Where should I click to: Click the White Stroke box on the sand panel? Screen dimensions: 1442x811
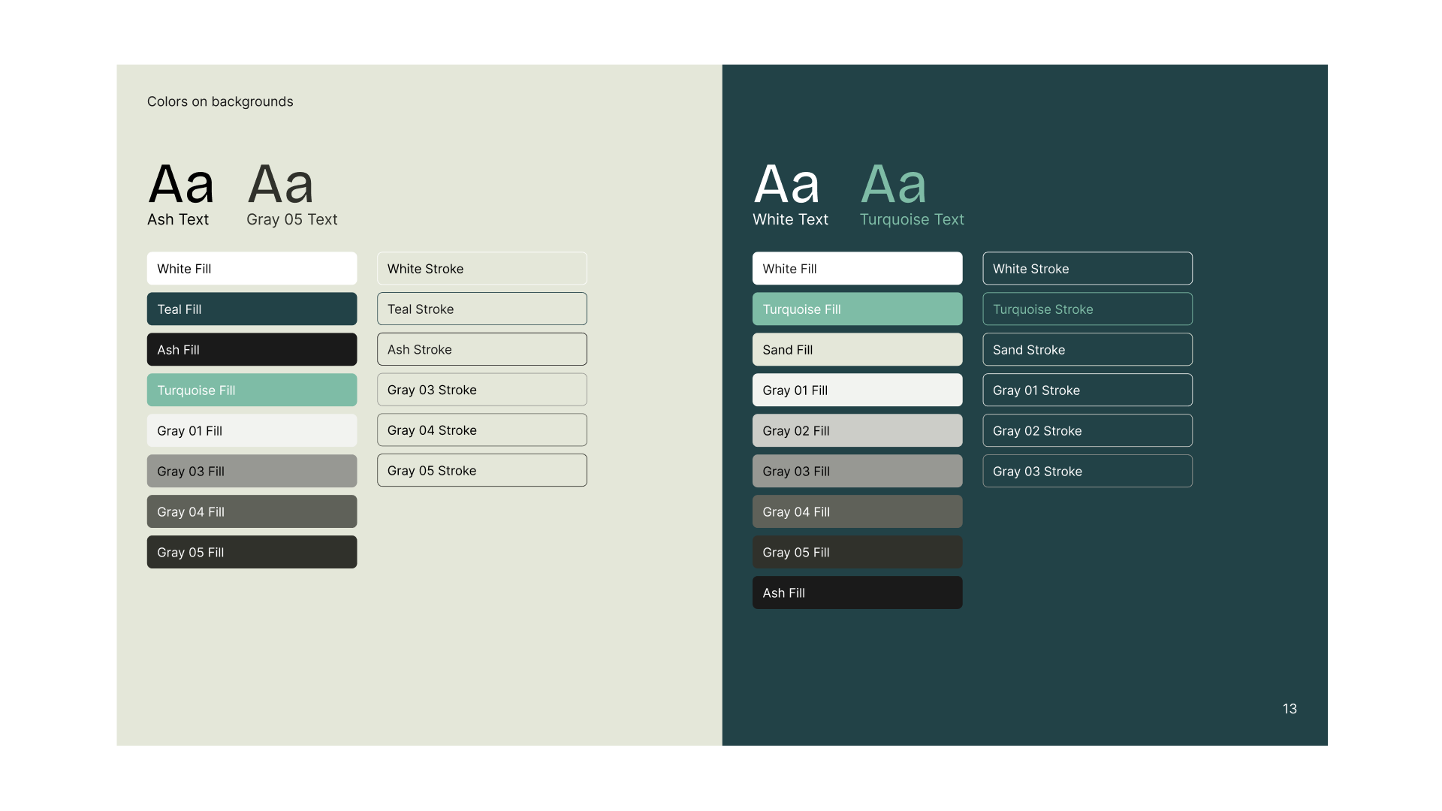(x=482, y=268)
